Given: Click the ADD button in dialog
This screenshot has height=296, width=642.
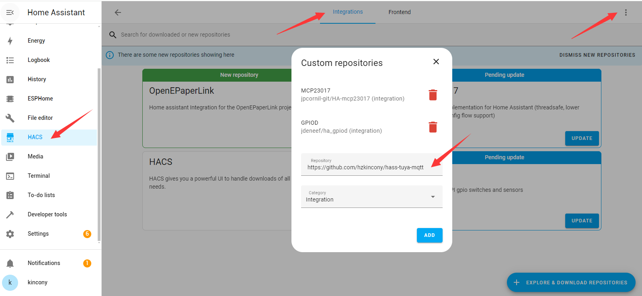Looking at the screenshot, I should pyautogui.click(x=429, y=235).
